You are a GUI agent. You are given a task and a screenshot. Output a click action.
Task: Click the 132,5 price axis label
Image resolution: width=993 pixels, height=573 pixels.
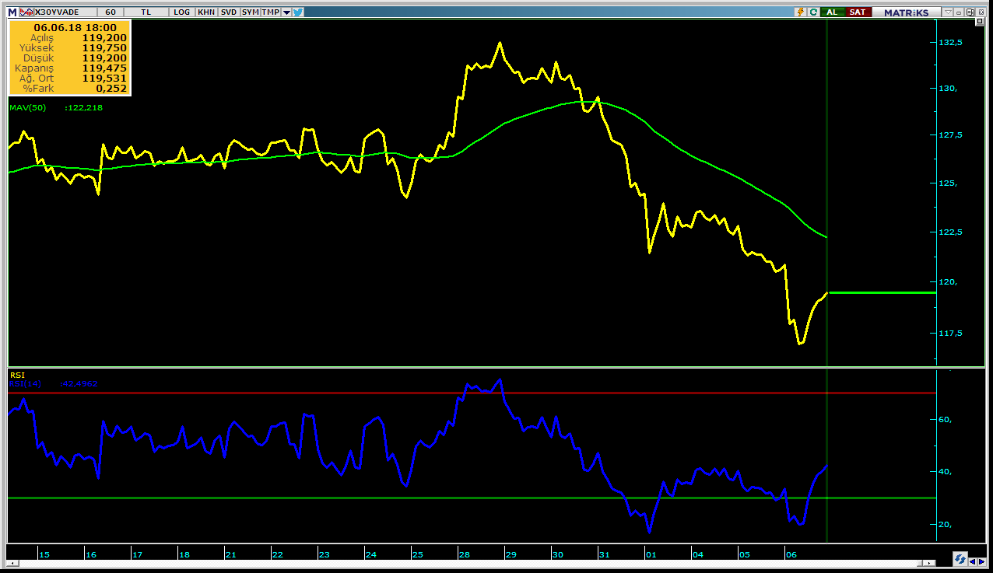[x=951, y=42]
